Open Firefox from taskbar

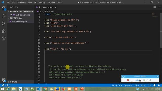point(64,89)
